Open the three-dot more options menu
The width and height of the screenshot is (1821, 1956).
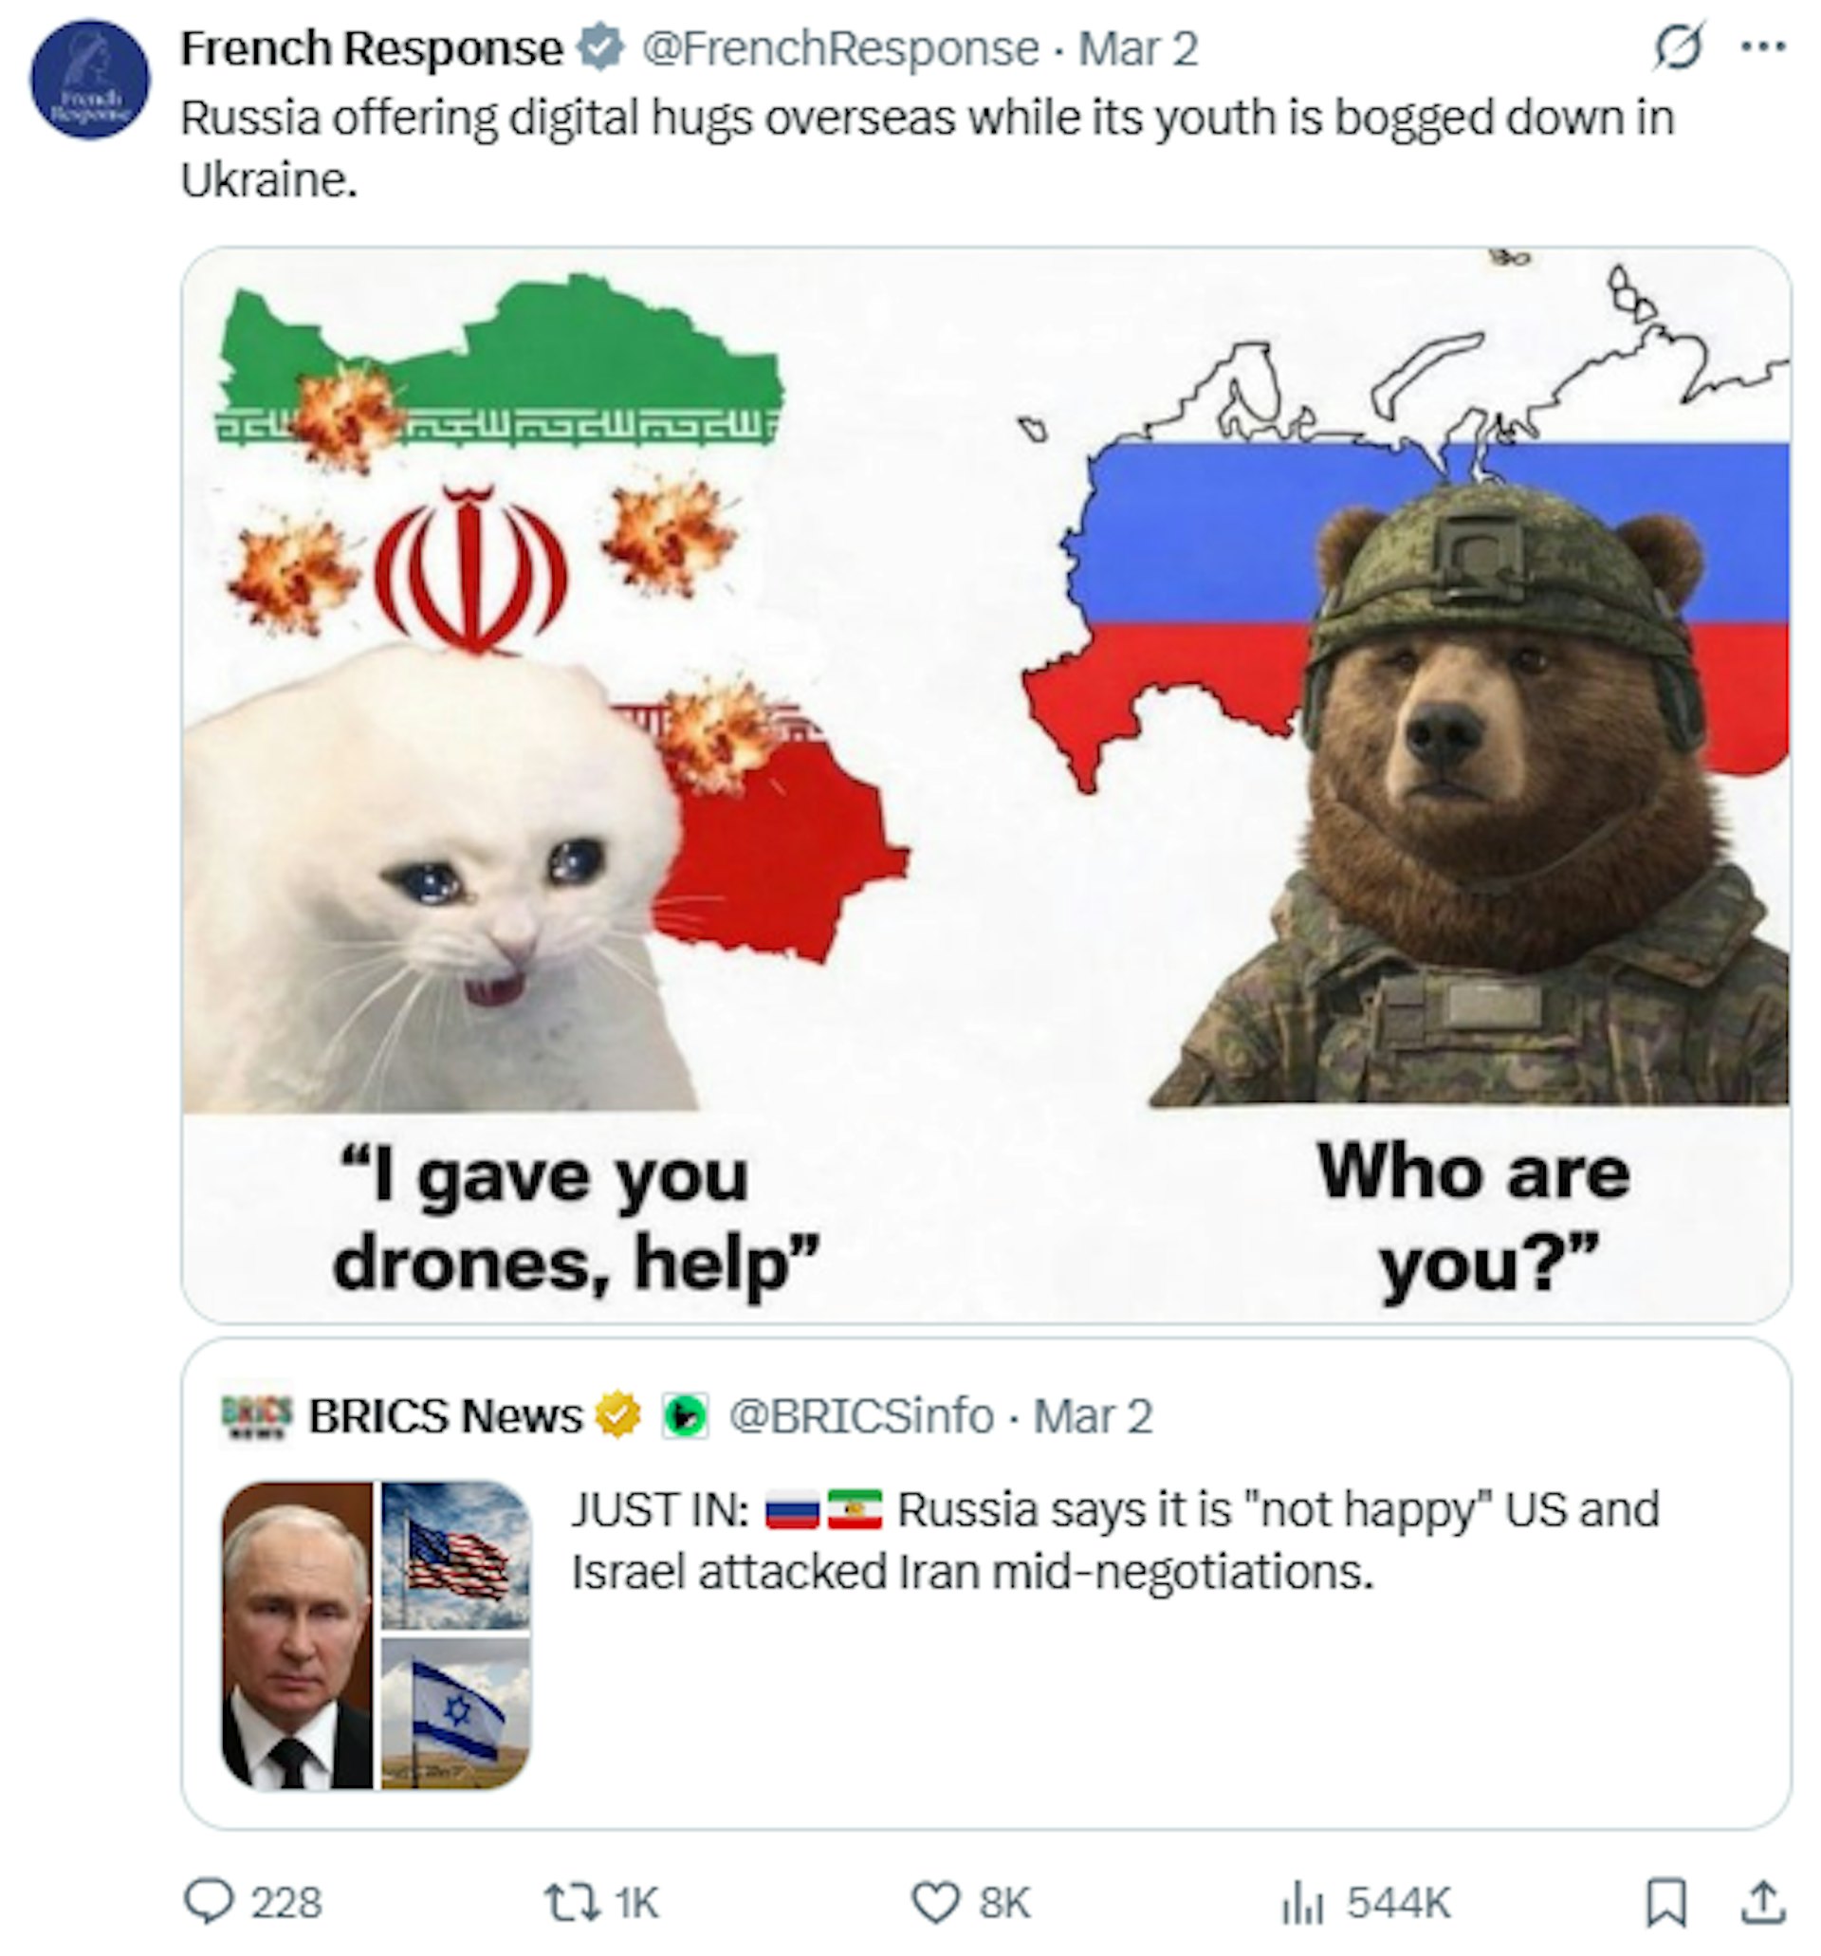pyautogui.click(x=1762, y=46)
